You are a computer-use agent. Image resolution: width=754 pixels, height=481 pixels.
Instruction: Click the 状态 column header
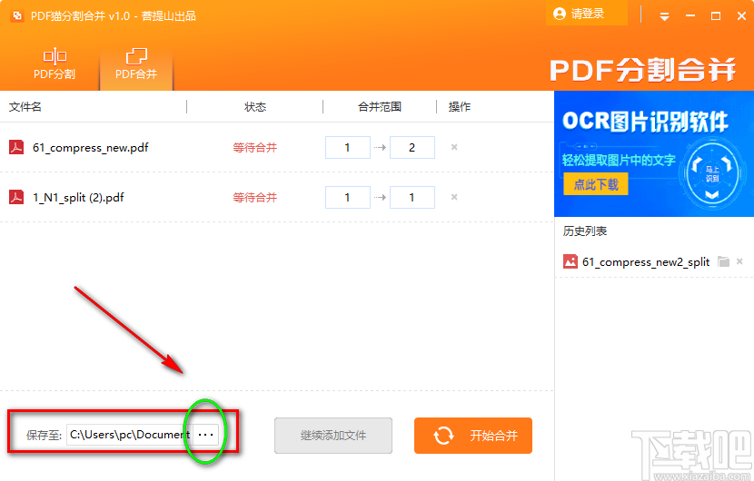pyautogui.click(x=255, y=107)
